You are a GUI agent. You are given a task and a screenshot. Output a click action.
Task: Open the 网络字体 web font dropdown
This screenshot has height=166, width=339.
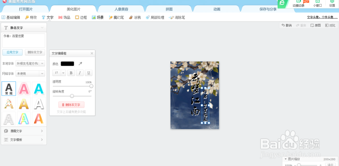pyautogui.click(x=30, y=74)
